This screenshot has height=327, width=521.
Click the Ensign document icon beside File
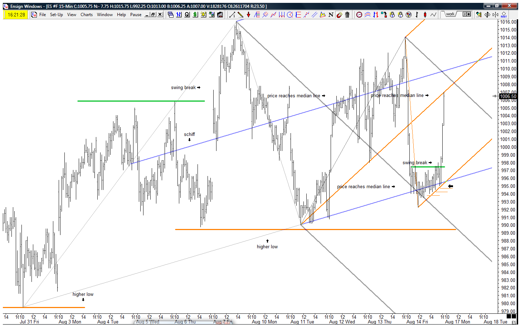point(34,15)
